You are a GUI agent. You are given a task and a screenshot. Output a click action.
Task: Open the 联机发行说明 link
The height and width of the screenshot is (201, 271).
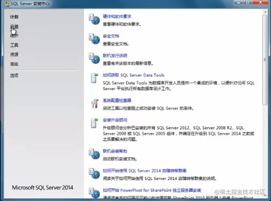click(115, 55)
